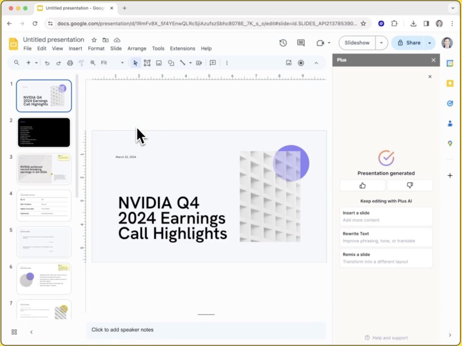Close the Plus side panel

[434, 60]
